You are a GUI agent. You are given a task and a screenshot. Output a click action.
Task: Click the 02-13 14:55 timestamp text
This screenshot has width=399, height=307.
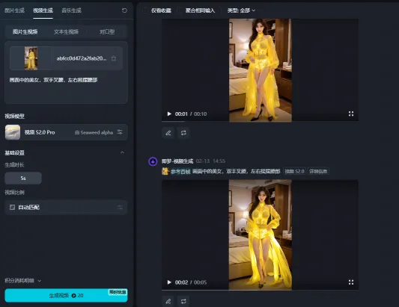coord(210,161)
